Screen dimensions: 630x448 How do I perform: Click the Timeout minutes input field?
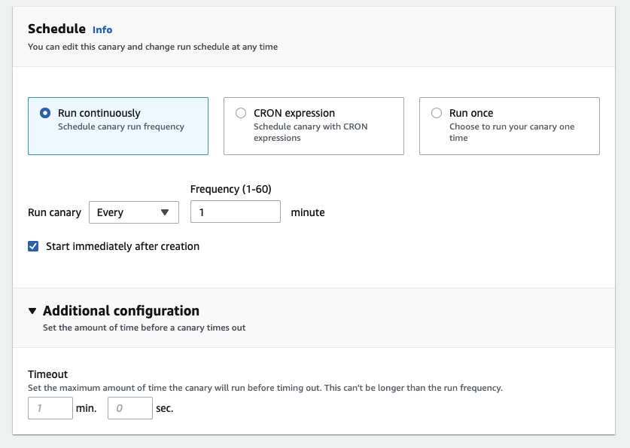click(50, 408)
